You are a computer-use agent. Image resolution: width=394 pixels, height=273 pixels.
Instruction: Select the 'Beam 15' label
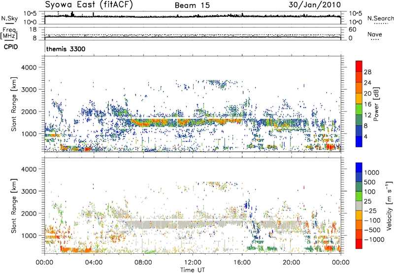pos(192,5)
